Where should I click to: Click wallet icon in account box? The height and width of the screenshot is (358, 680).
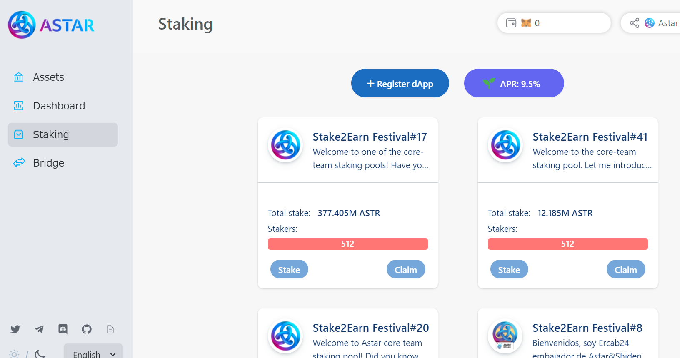point(511,23)
